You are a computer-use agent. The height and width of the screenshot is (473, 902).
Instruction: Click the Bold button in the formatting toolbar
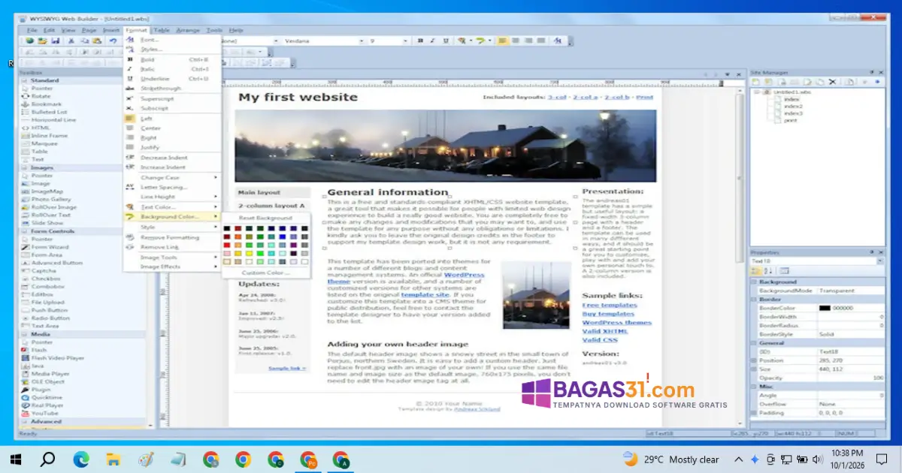(x=421, y=41)
